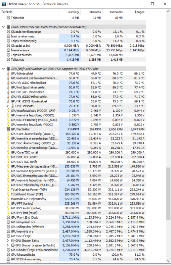Screen dimensions: 171x265
Task: Click the 714 RPM current fan value
Action: pos(73,129)
